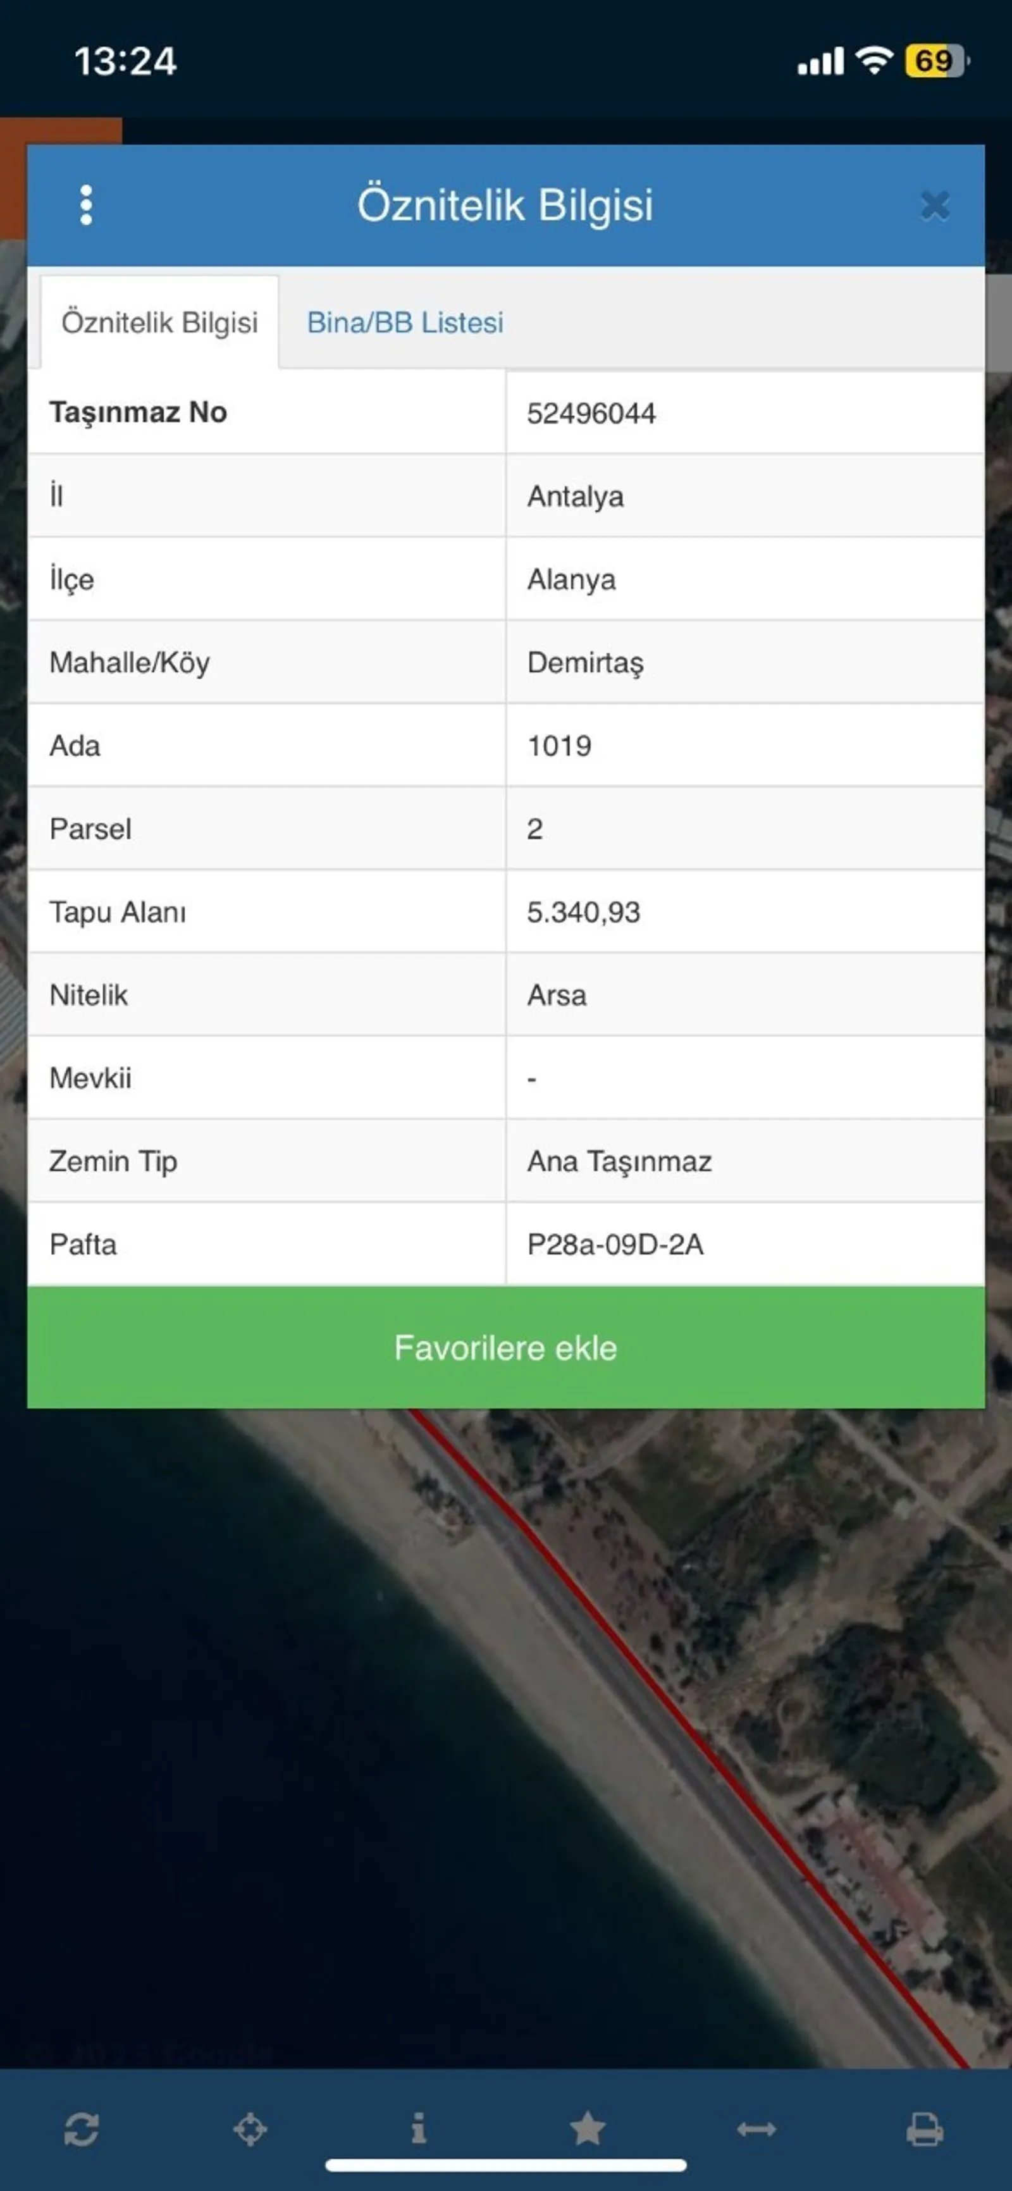Viewport: 1012px width, 2191px height.
Task: Tap the Tapu Alanı value 5.340,93
Action: [x=583, y=913]
